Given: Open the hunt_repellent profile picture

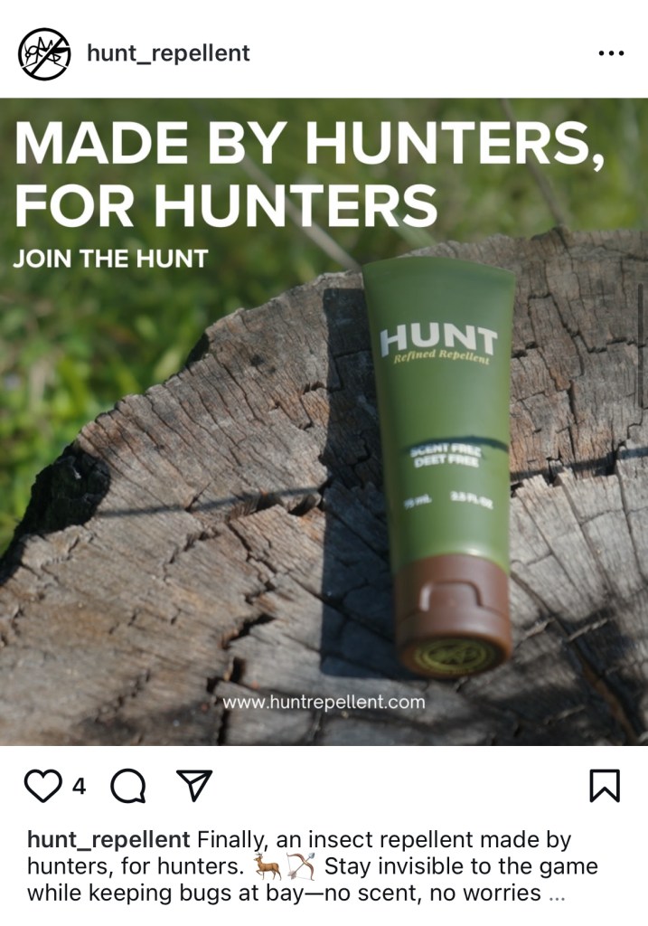Looking at the screenshot, I should pyautogui.click(x=44, y=53).
